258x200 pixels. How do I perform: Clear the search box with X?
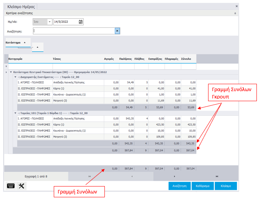(x=117, y=31)
